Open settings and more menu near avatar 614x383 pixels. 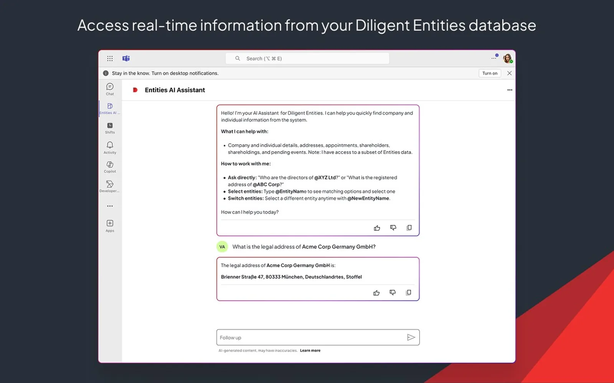[x=494, y=58]
